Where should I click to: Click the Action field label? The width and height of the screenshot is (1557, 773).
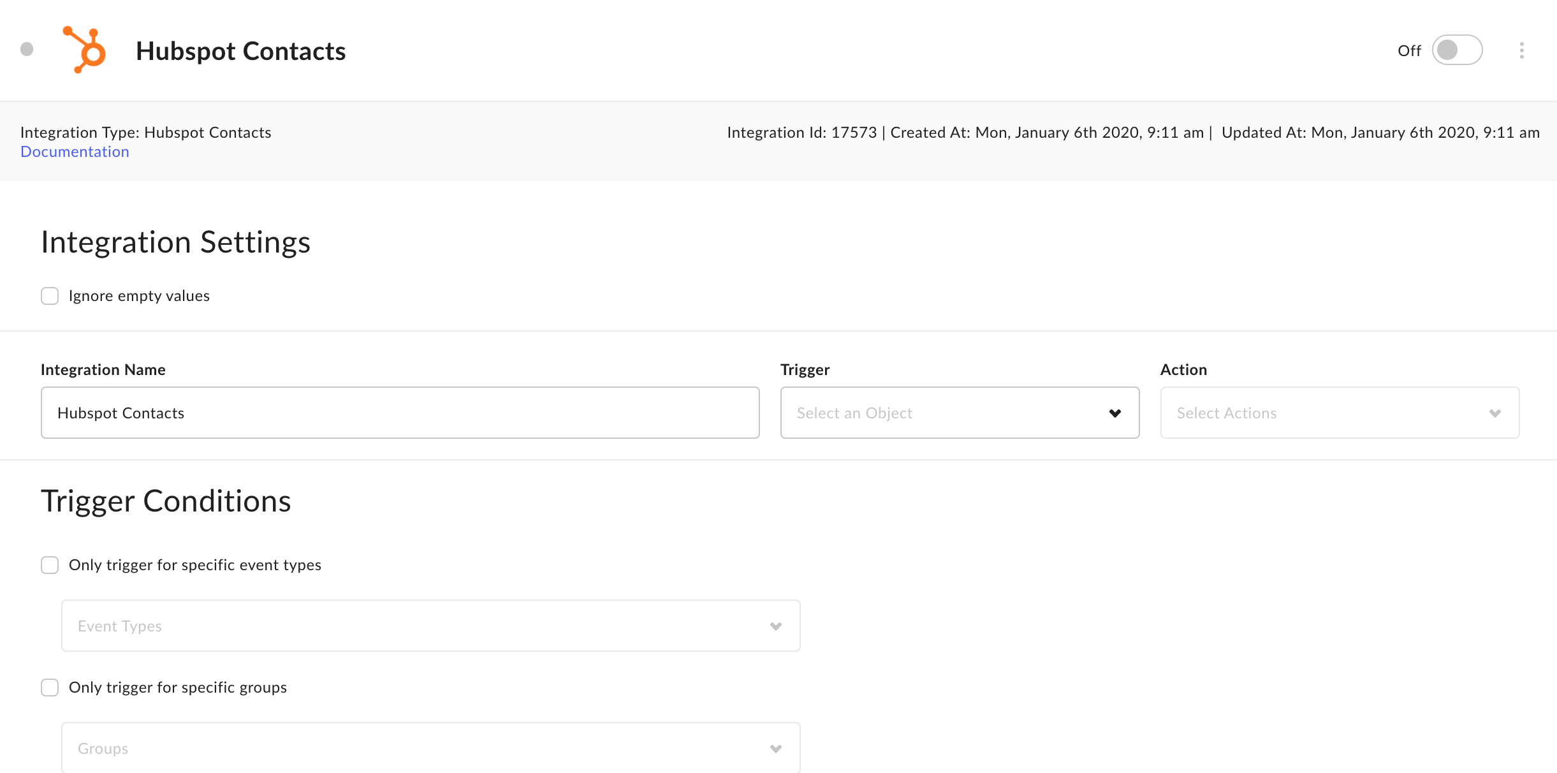click(x=1183, y=370)
